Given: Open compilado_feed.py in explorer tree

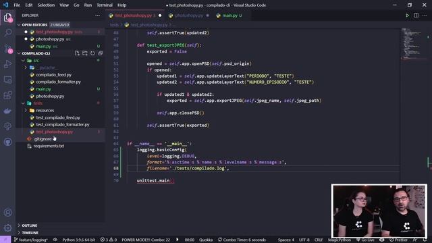Looking at the screenshot, I should coord(54,75).
